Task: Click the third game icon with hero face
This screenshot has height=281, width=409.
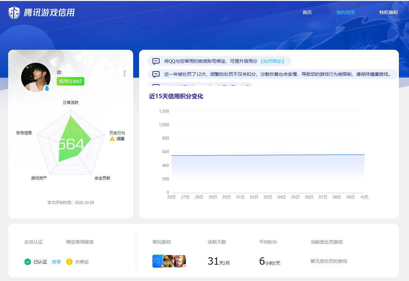Action: (x=180, y=261)
